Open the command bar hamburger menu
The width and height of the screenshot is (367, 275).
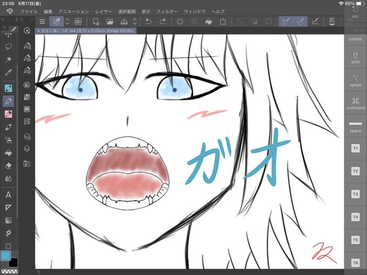pyautogui.click(x=42, y=22)
